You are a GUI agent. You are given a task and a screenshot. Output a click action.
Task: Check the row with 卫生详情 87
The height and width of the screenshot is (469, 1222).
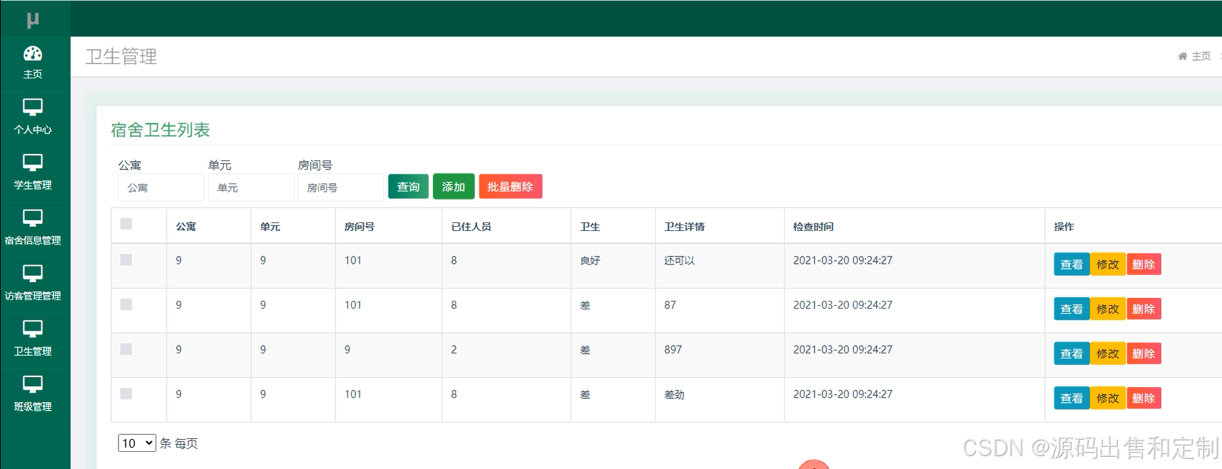point(126,304)
